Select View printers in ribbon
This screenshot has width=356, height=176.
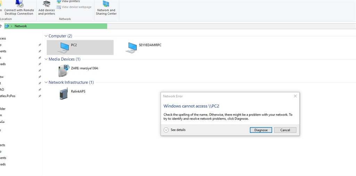coord(68,1)
